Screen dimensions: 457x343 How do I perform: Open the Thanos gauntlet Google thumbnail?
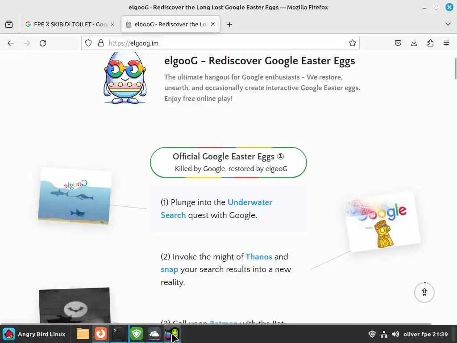tap(382, 222)
